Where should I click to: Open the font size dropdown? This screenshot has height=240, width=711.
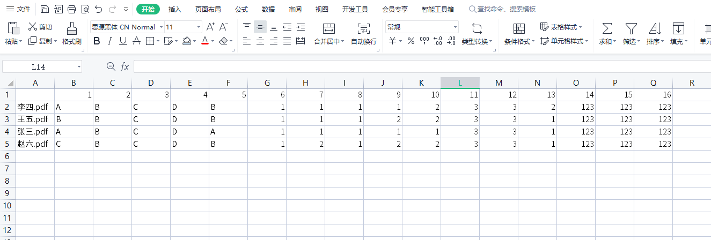coord(199,27)
